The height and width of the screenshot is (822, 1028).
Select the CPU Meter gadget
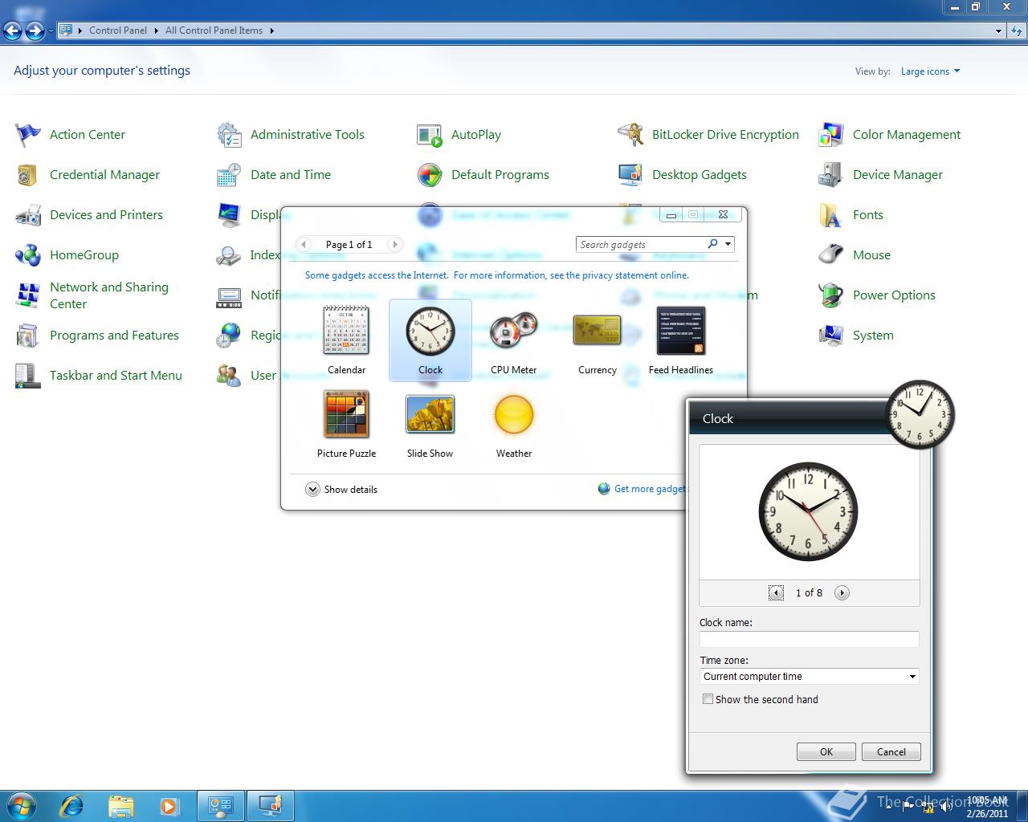513,340
